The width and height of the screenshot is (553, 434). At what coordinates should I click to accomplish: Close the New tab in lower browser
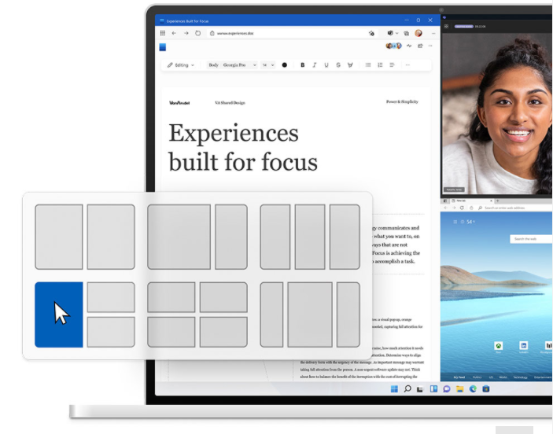pyautogui.click(x=491, y=200)
